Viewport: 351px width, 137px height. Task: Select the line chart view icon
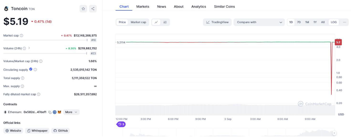coord(156,22)
